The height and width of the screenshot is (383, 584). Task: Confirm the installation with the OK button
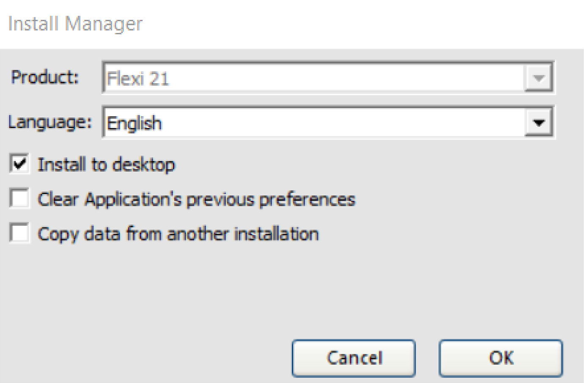click(501, 358)
